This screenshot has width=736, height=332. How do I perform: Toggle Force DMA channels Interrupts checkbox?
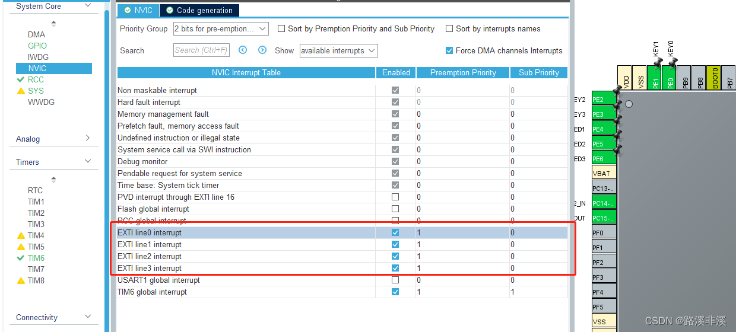(x=449, y=50)
